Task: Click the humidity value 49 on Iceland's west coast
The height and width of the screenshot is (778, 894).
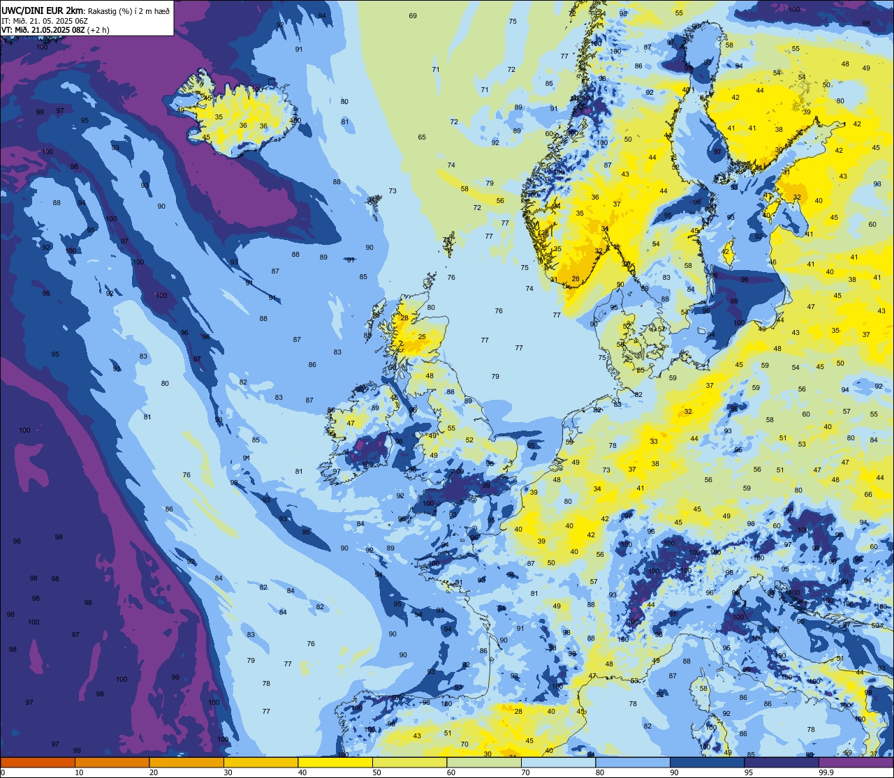Action: pyautogui.click(x=181, y=110)
